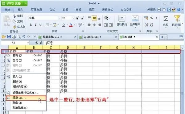The width and height of the screenshot is (185, 114).
Task: Click the decrease decimal places icon
Action: (x=151, y=25)
